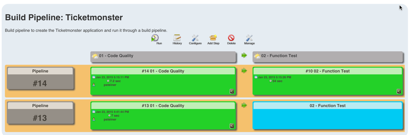The width and height of the screenshot is (409, 135).
Task: Click the timestamp Jan 23, 2015 4:41:44 PM
Action: [112, 112]
